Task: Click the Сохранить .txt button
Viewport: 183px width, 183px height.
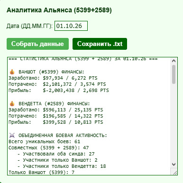Action: pyautogui.click(x=100, y=44)
